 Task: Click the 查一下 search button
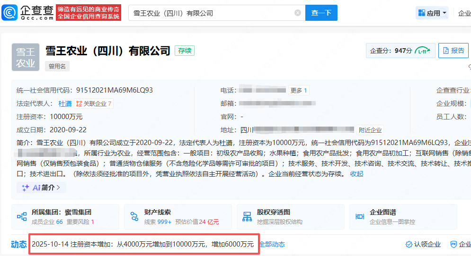point(321,13)
